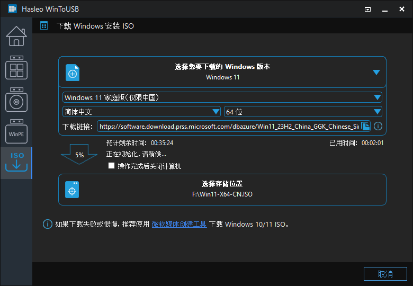The height and width of the screenshot is (286, 413).
Task: Click the info icon beside download tip
Action: [48, 224]
